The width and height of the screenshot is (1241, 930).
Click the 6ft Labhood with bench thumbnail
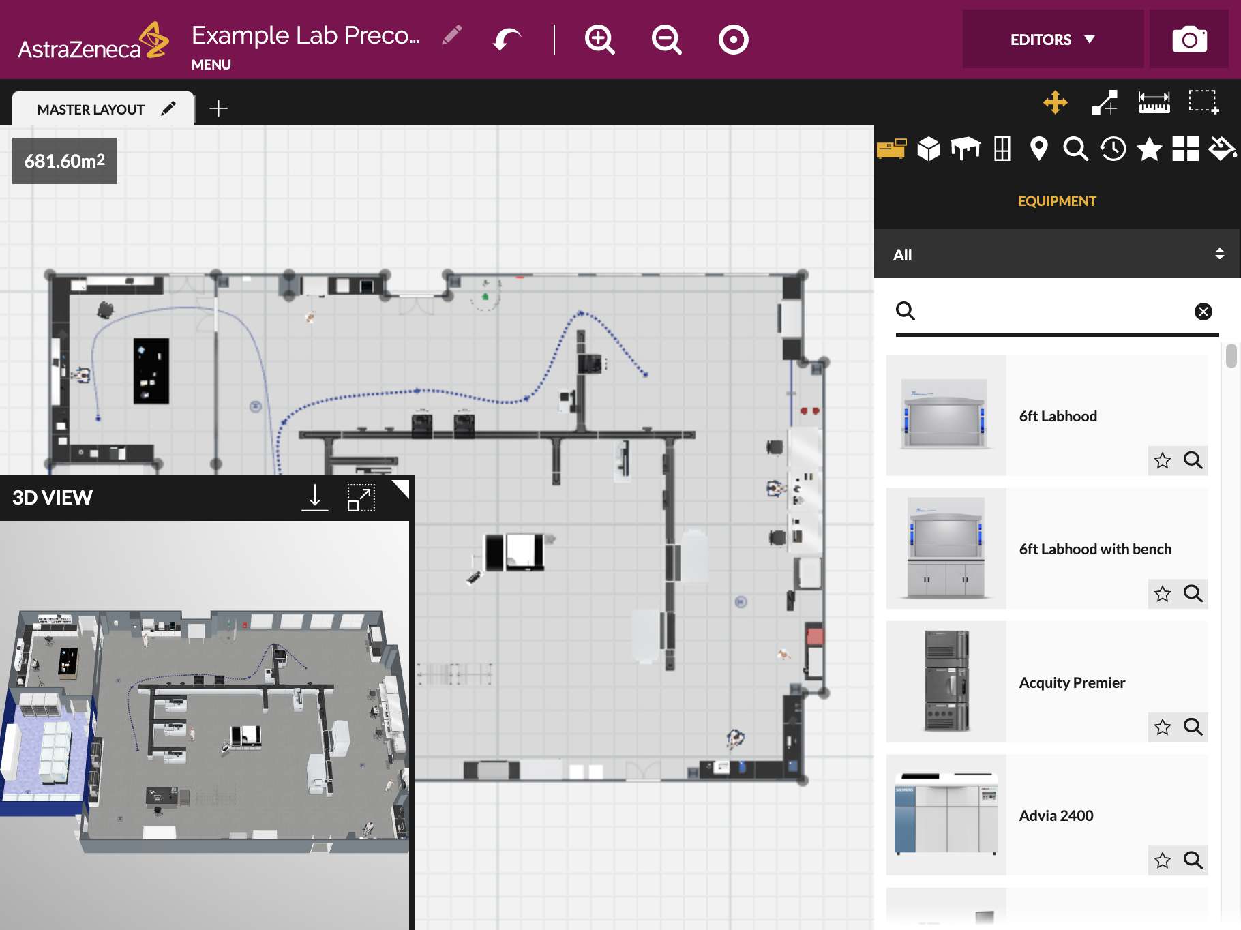(946, 549)
